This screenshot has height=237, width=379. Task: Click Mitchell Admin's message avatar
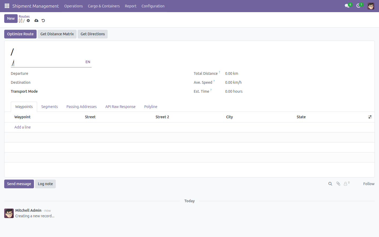click(x=9, y=213)
